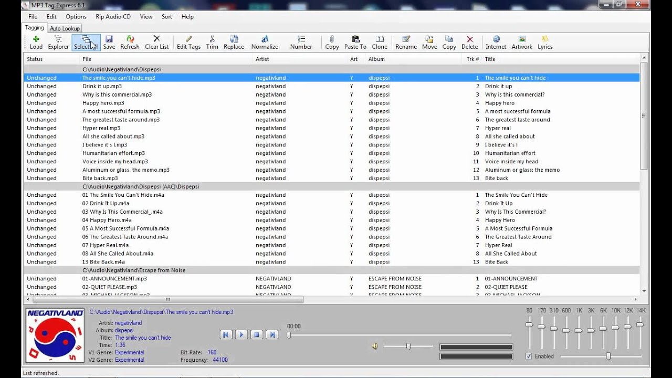Image resolution: width=672 pixels, height=378 pixels.
Task: Click the horizontal scrollbar under file list
Action: coord(167,300)
